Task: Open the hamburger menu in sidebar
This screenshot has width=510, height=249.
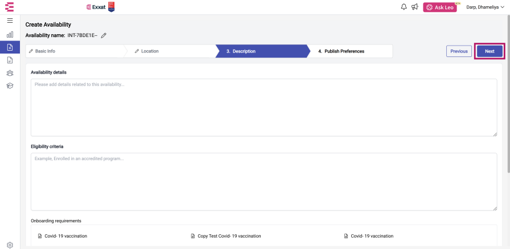Action: [x=10, y=21]
